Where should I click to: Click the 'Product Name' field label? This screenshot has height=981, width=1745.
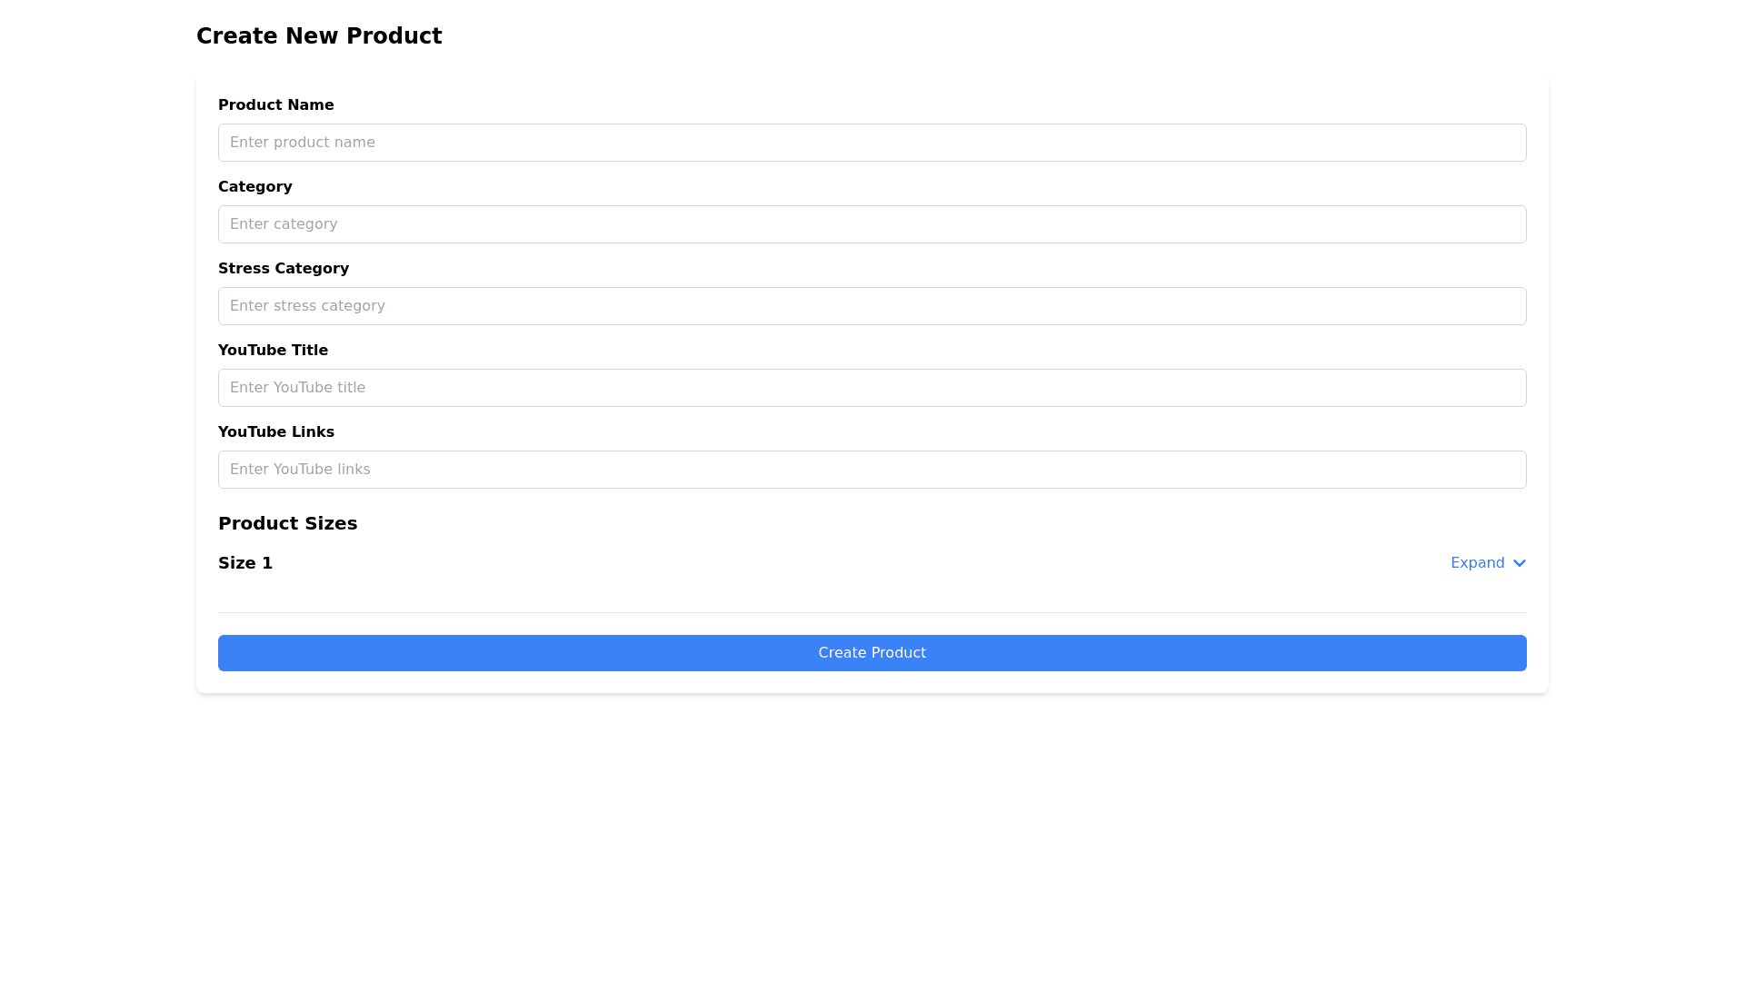(275, 105)
